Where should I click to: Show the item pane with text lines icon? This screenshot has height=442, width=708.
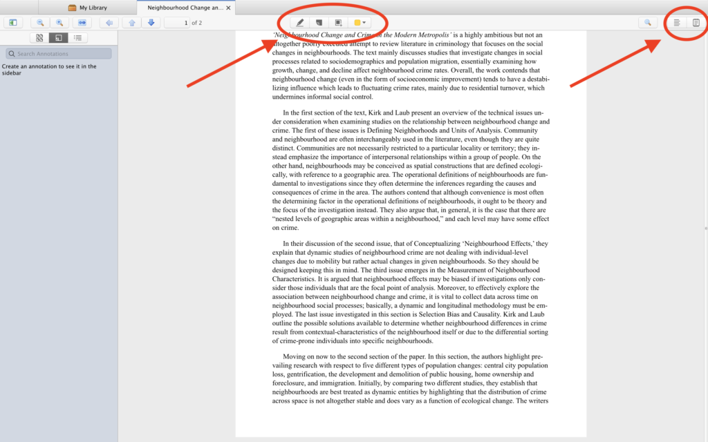(677, 23)
